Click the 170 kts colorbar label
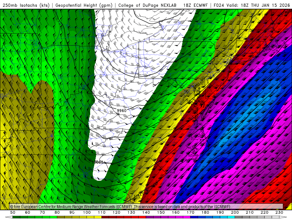The image size is (292, 219). point(191,212)
